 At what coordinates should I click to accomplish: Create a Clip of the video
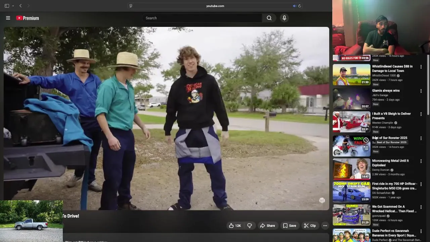point(310,226)
